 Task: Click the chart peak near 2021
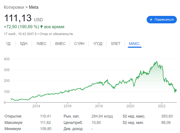157,62
